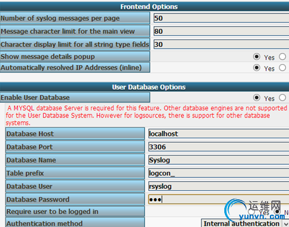Viewport: 289px width, 227px height.
Task: Select Yes for Show message details popup
Action: [256, 57]
